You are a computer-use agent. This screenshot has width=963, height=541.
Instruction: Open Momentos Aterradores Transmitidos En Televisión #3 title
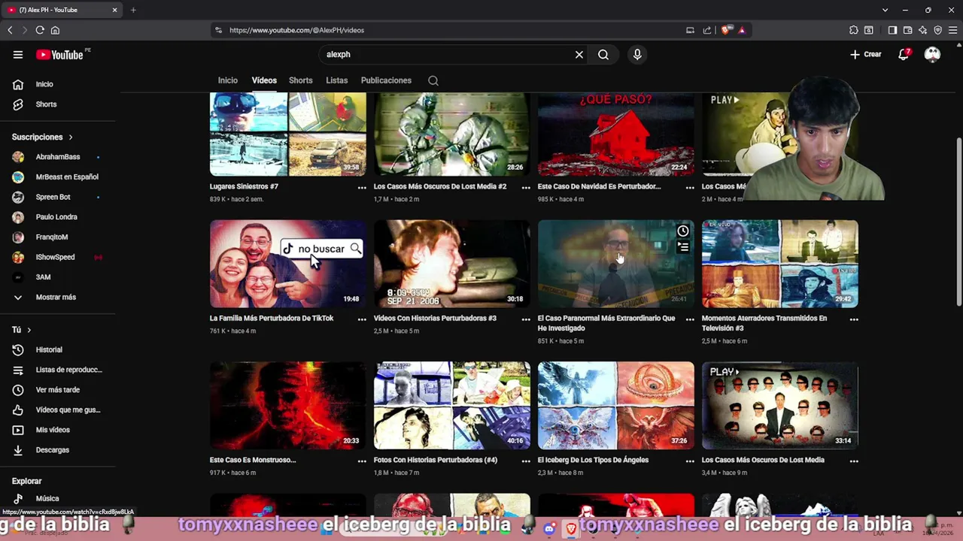click(764, 322)
